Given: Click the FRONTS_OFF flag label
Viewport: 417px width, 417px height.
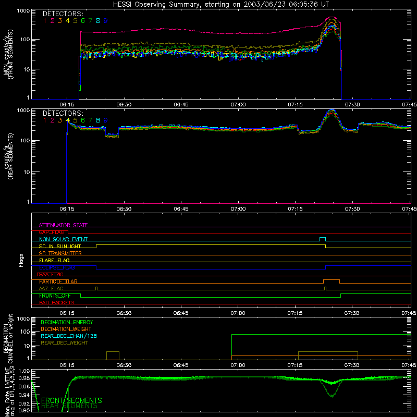Looking at the screenshot, I should (55, 296).
